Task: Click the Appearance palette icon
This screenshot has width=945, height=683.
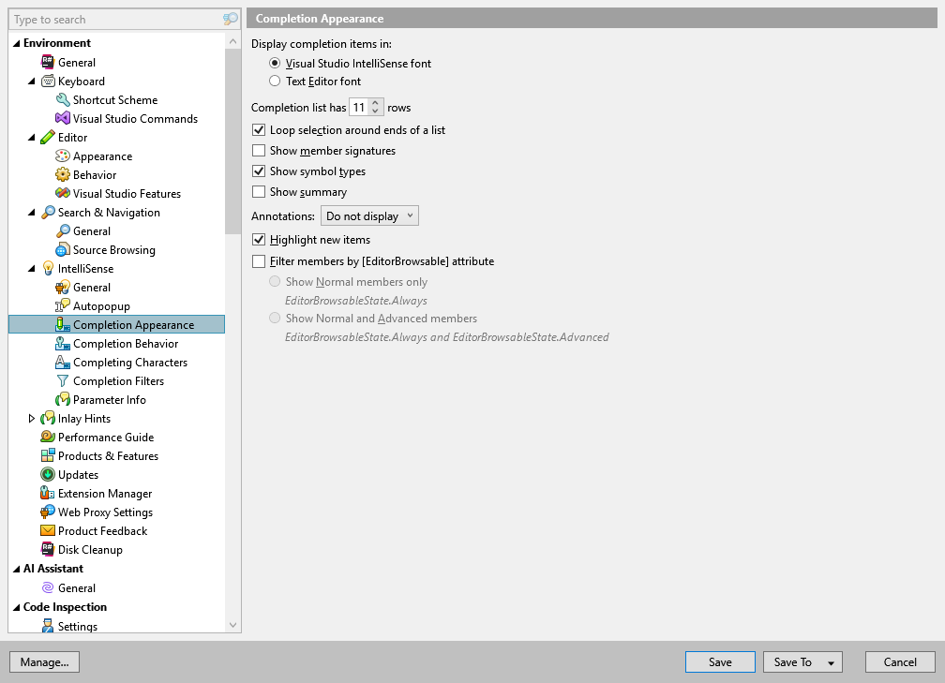Action: pos(63,156)
